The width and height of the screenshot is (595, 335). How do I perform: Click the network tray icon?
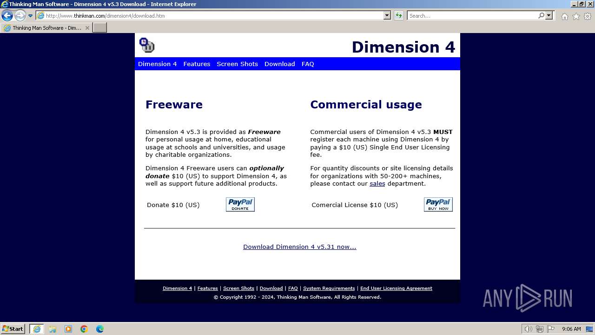[x=539, y=329]
